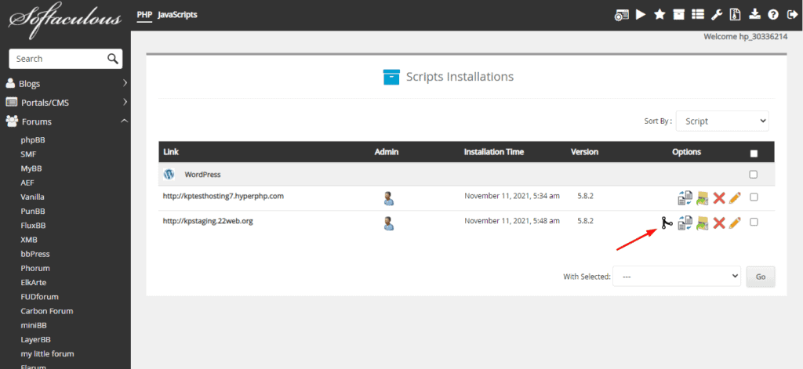
Task: Open settings via the wrench icon
Action: point(716,15)
